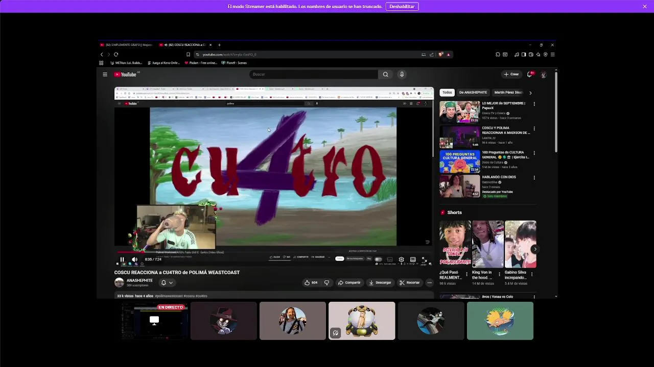654x367 pixels.
Task: Open the METAsrc LoL Builds bookmark
Action: pyautogui.click(x=126, y=63)
